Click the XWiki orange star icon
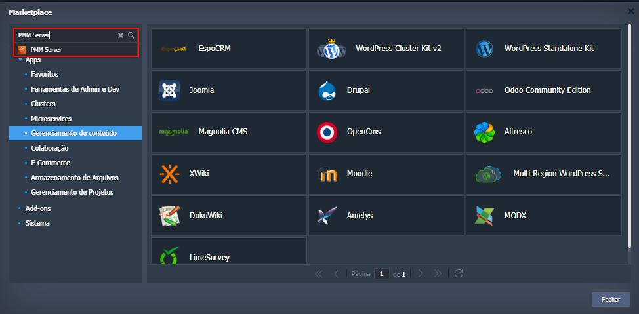The height and width of the screenshot is (314, 639). (169, 174)
